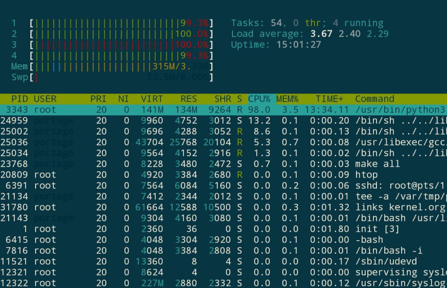447x288 pixels.
Task: Select the 'tee -a /var/tmp' row
Action: [x=223, y=196]
